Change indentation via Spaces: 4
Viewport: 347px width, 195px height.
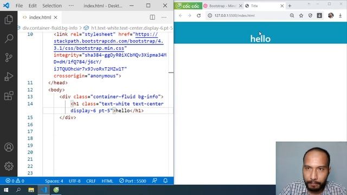54,181
